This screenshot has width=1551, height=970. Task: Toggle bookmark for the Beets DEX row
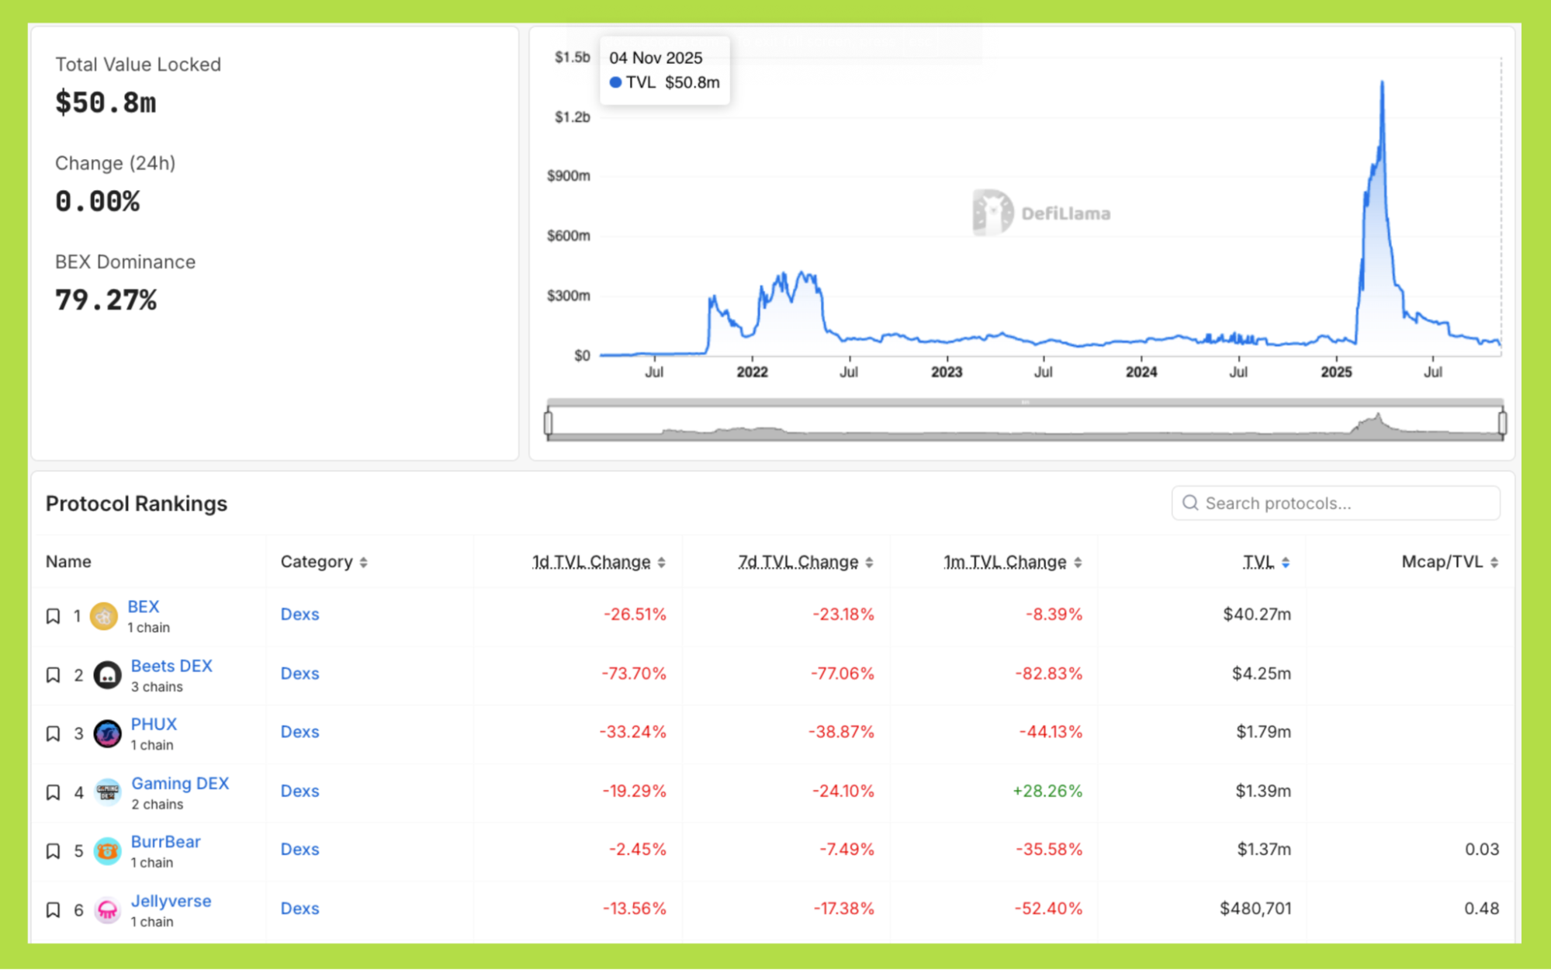pyautogui.click(x=53, y=675)
